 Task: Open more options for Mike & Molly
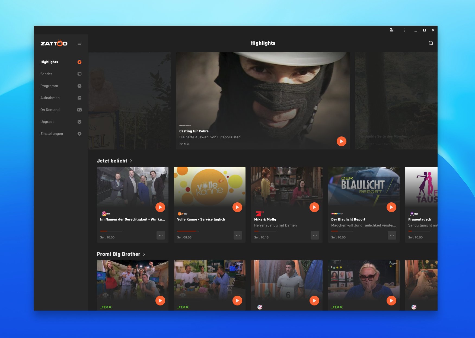point(315,235)
